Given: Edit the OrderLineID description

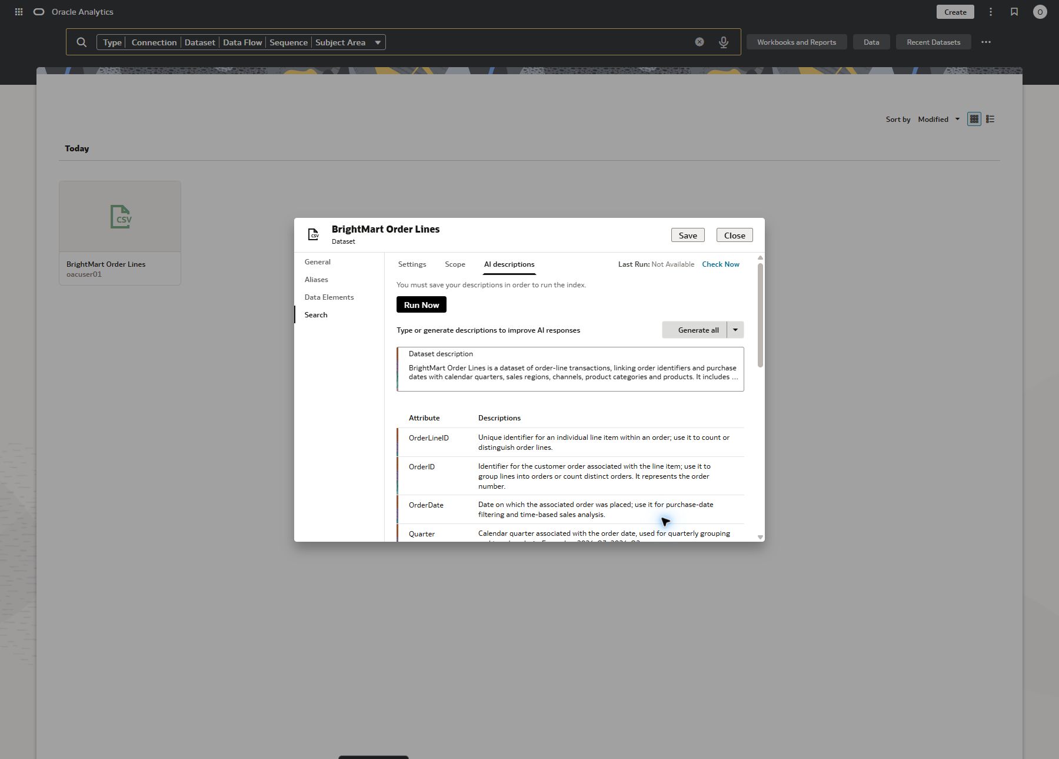Looking at the screenshot, I should click(x=604, y=442).
